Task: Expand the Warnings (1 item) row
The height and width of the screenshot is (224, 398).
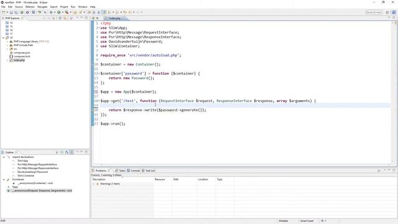Action: point(94,184)
